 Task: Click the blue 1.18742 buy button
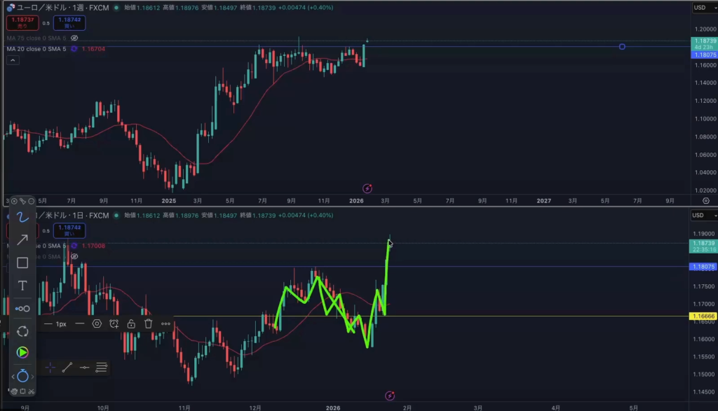coord(69,22)
